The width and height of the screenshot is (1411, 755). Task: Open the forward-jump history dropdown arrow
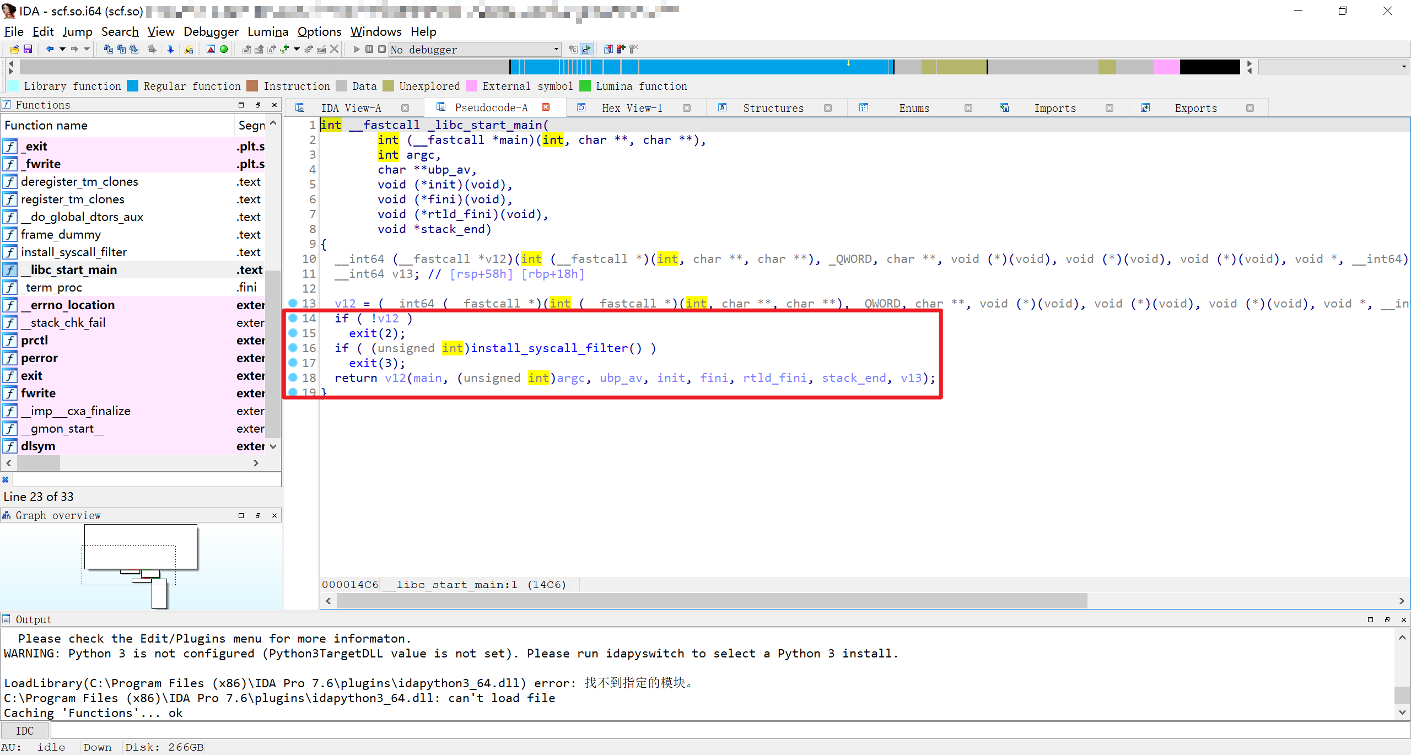87,49
